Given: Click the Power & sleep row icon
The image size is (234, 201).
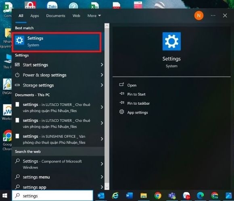Looking at the screenshot, I should 17,75.
